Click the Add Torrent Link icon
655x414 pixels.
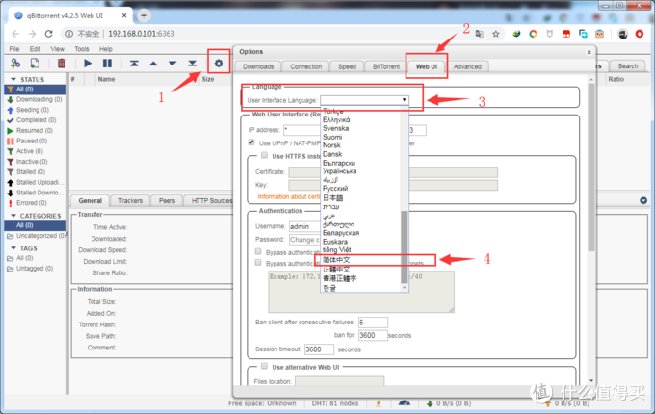tap(15, 63)
